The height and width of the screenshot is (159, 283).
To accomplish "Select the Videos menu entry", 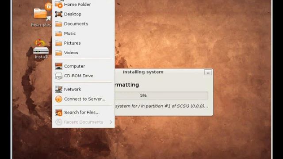I will point(84,53).
